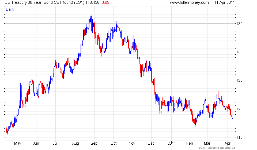Click the Dec label on the time axis
Image resolution: width=257 pixels, height=150 pixels.
[x=151, y=144]
